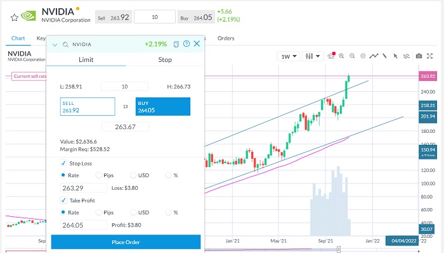
Task: Open chart settings gear
Action: click(363, 56)
